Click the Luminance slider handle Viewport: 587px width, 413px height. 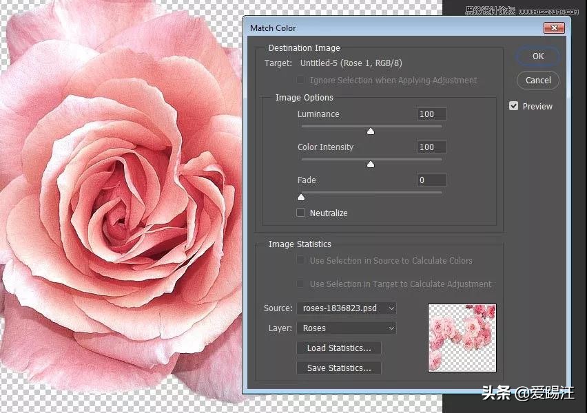pos(371,131)
